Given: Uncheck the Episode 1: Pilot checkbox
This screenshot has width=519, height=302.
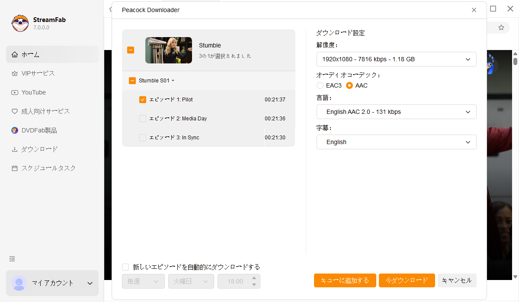Looking at the screenshot, I should tap(143, 100).
